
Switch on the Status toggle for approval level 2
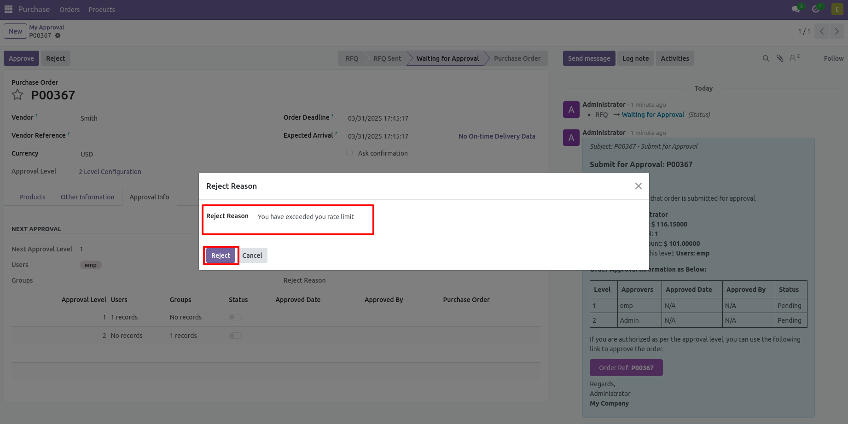tap(235, 335)
